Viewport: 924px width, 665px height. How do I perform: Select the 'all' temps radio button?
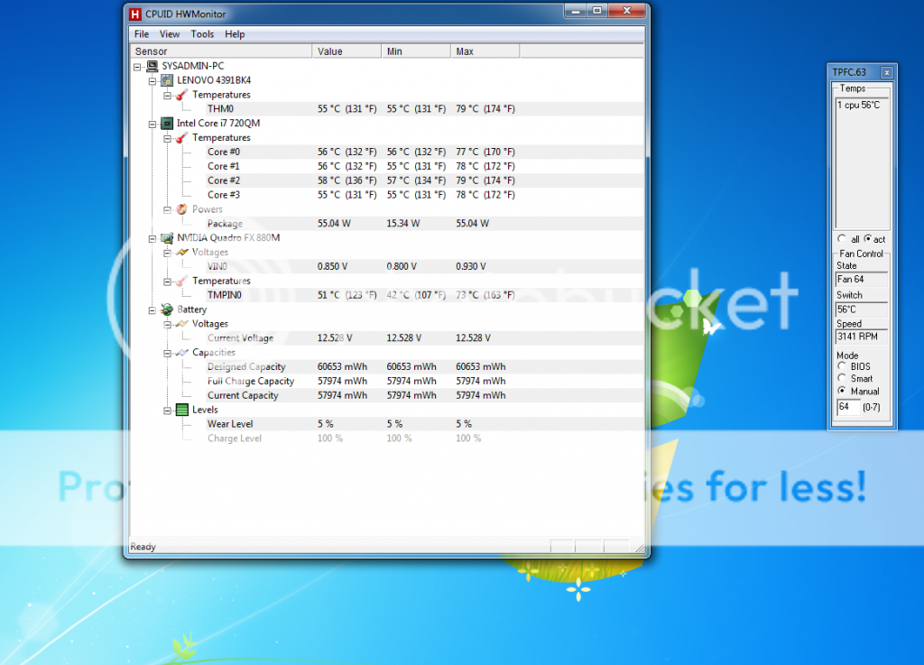842,239
